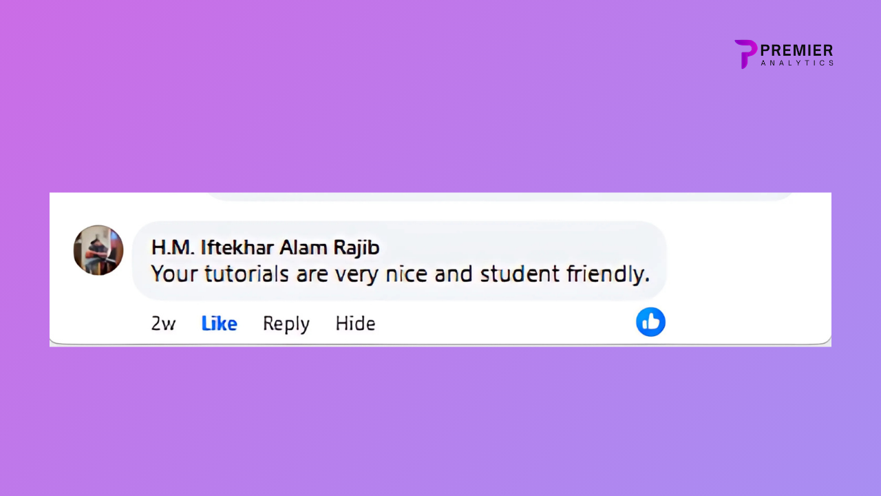Open the 2w comment timestamp
The image size is (881, 496).
pyautogui.click(x=163, y=323)
